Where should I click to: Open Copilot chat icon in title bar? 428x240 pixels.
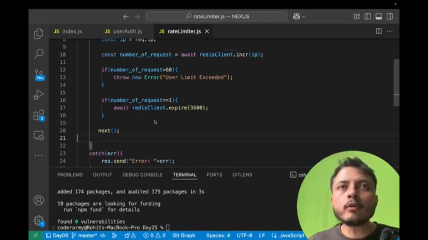pyautogui.click(x=296, y=16)
